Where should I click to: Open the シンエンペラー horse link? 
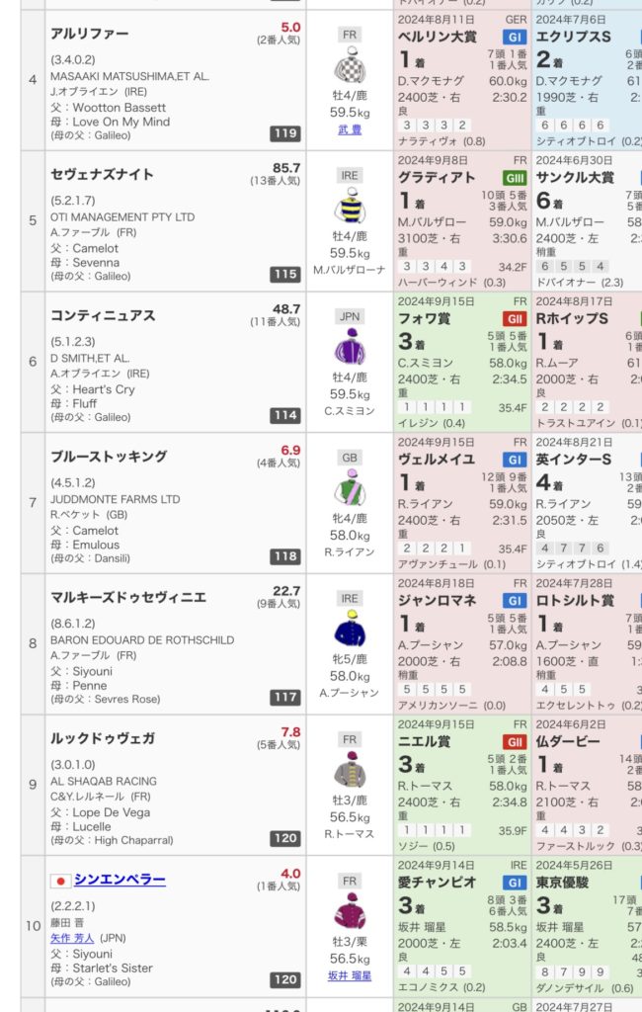click(120, 881)
